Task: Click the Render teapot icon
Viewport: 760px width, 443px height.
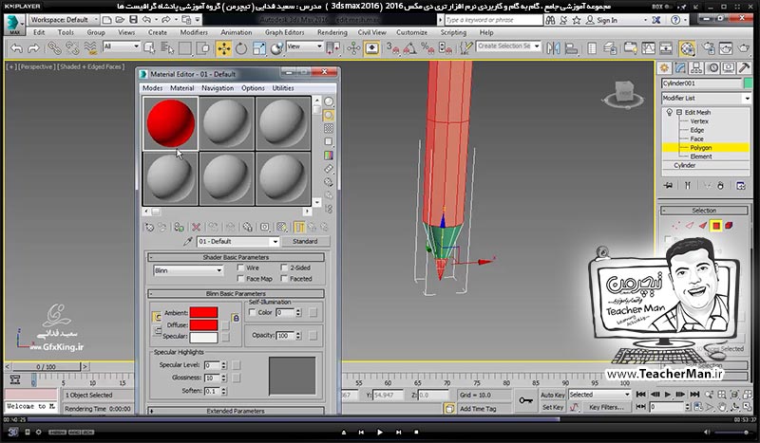Action: pyautogui.click(x=744, y=48)
